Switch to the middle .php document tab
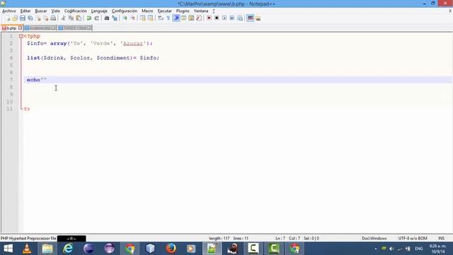The image size is (453, 255). coord(40,28)
